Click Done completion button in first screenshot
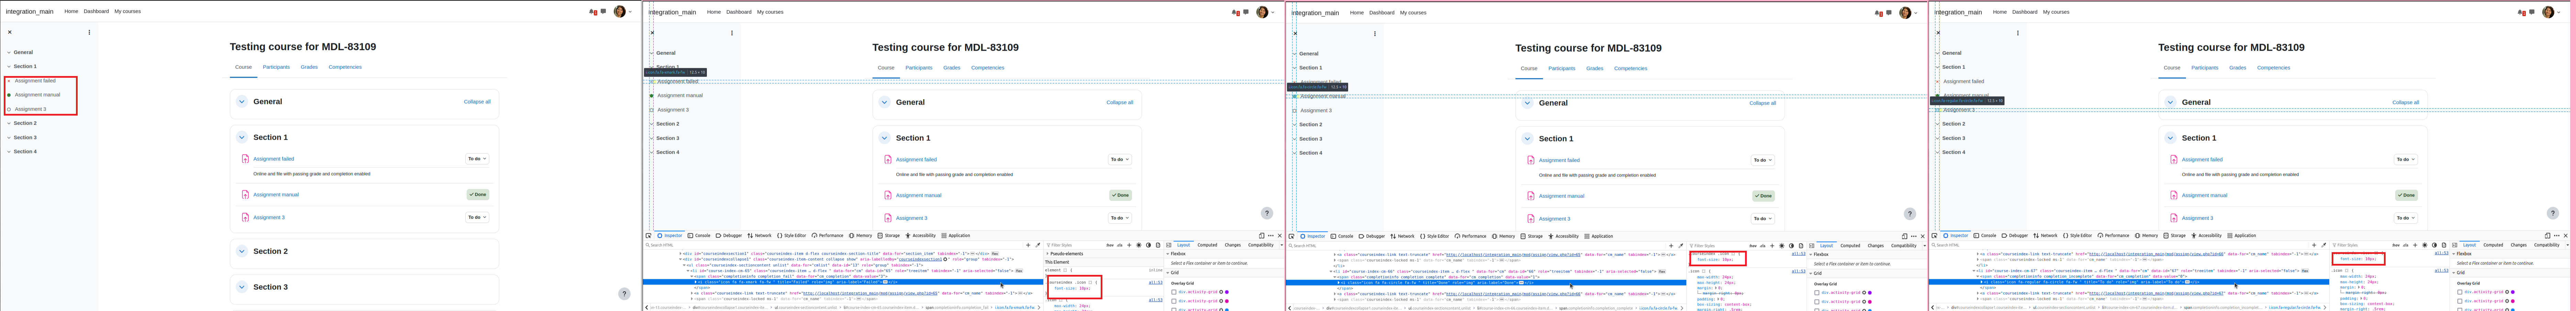The height and width of the screenshot is (311, 2576). point(478,195)
